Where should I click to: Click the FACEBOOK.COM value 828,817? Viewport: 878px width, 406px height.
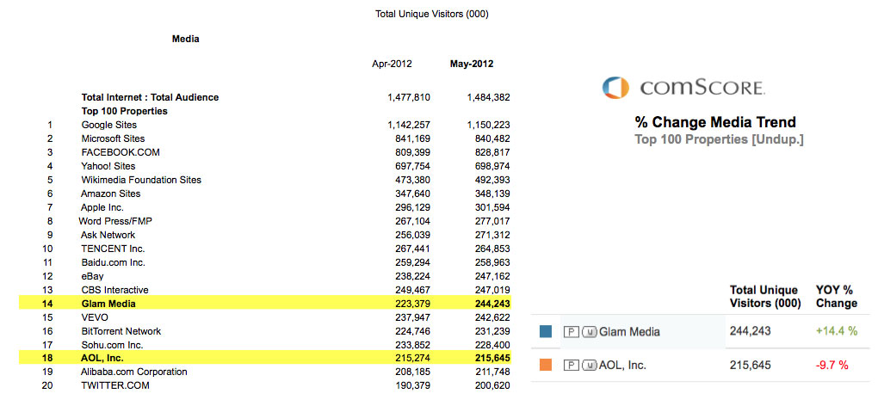pyautogui.click(x=493, y=152)
